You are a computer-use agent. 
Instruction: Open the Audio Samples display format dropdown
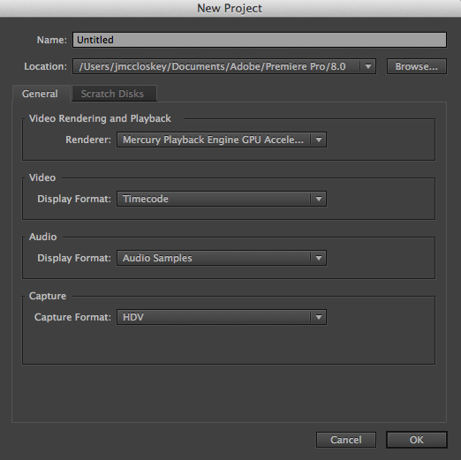click(222, 258)
